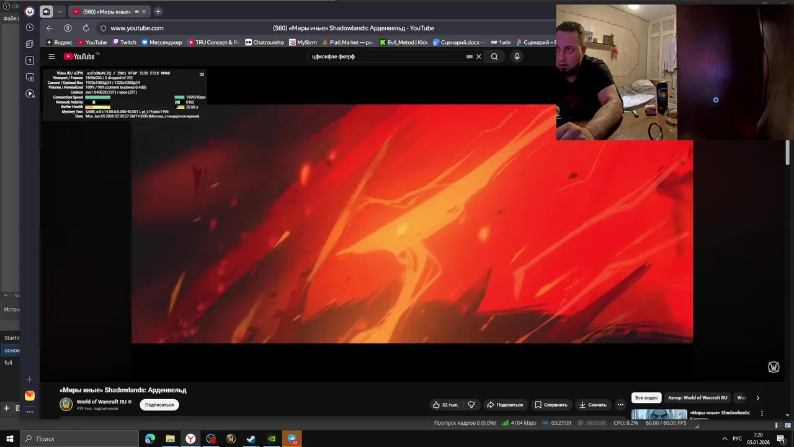This screenshot has height=447, width=794.
Task: Open World of Warcraft RU channel avatar
Action: click(66, 404)
